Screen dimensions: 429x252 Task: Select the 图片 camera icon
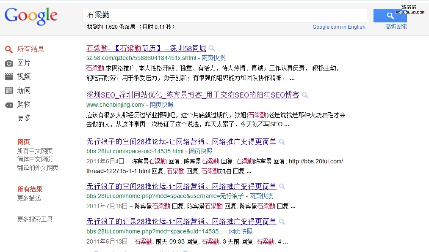(9, 63)
